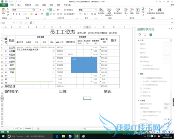This screenshot has width=174, height=139.
Task: Expand the formula bar
Action: [x=172, y=23]
